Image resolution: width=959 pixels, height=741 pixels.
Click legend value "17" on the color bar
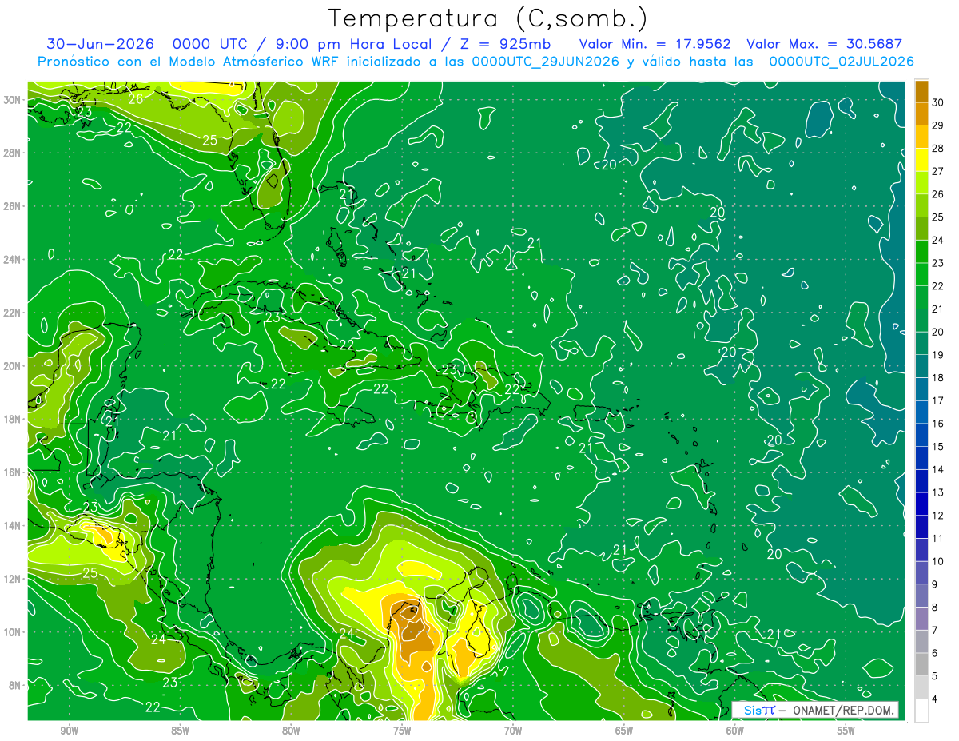(x=938, y=400)
